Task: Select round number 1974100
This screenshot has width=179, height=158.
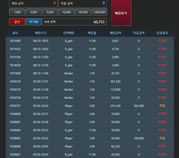Action: [x=15, y=57]
